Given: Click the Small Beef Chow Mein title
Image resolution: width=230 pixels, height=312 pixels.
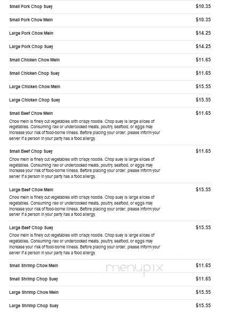Looking at the screenshot, I should (x=31, y=113).
